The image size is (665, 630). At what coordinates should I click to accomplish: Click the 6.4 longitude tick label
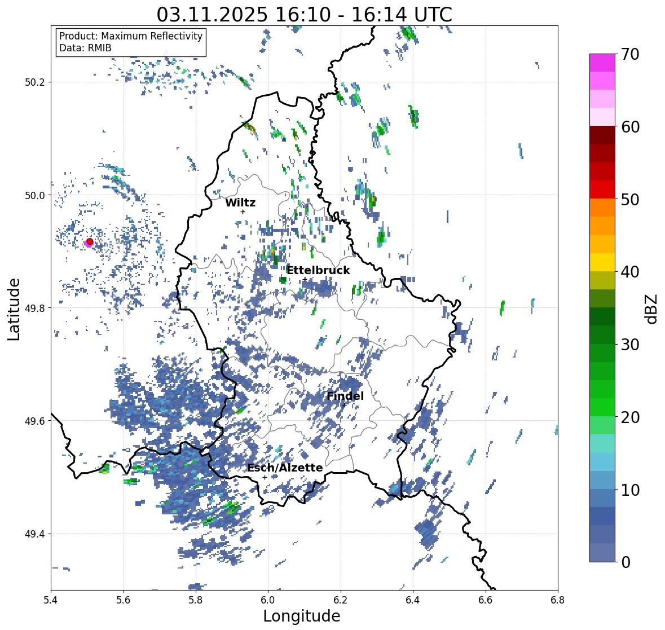coord(413,600)
